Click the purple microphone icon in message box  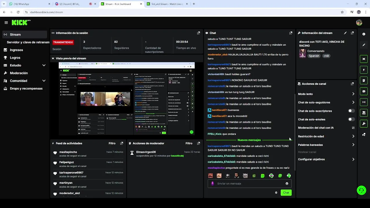point(212,183)
